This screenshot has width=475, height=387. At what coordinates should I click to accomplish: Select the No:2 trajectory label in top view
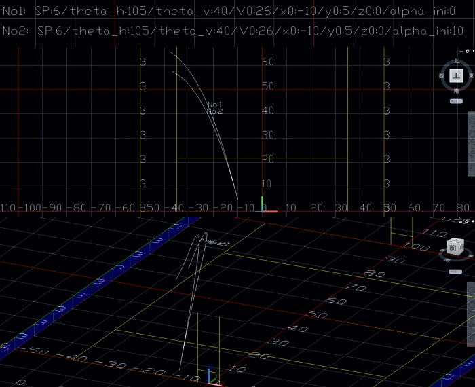[x=215, y=111]
